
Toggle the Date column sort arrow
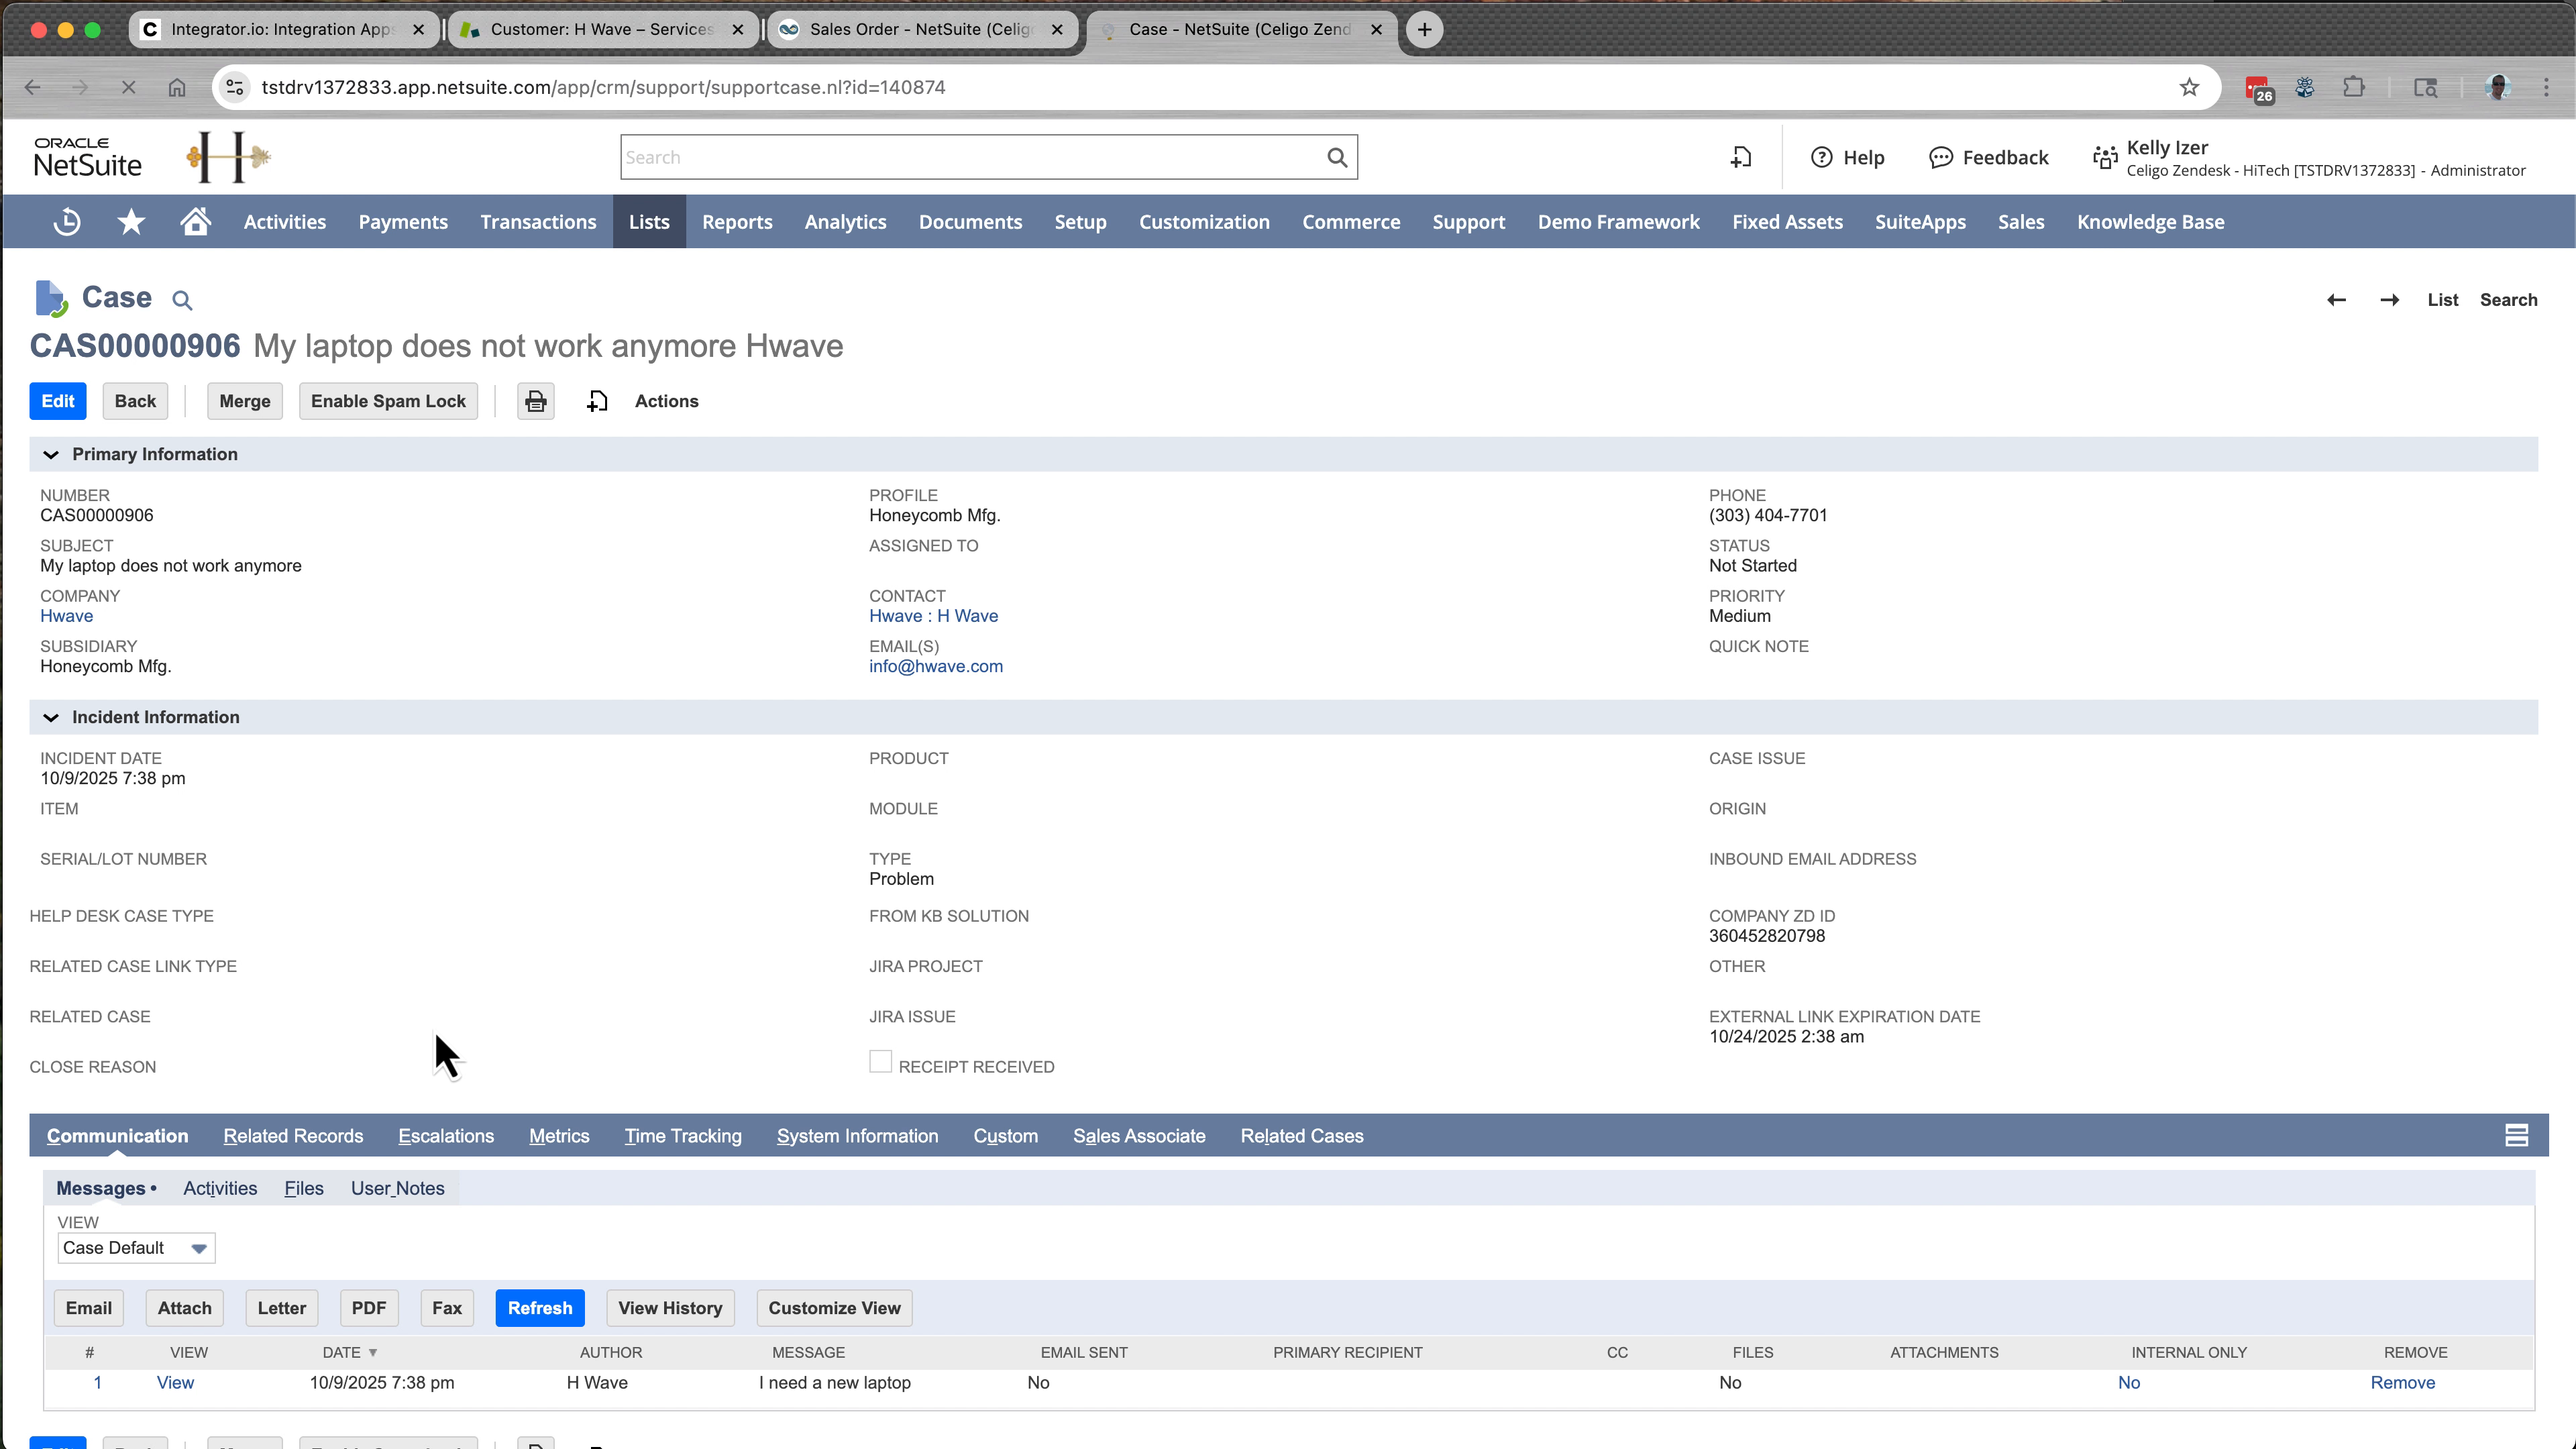point(373,1352)
